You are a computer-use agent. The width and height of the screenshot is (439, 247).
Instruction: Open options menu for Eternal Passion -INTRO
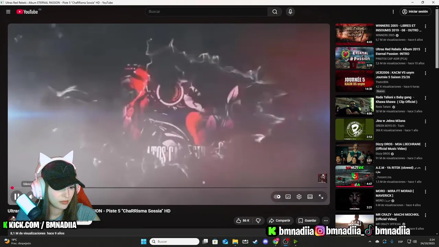(x=425, y=50)
